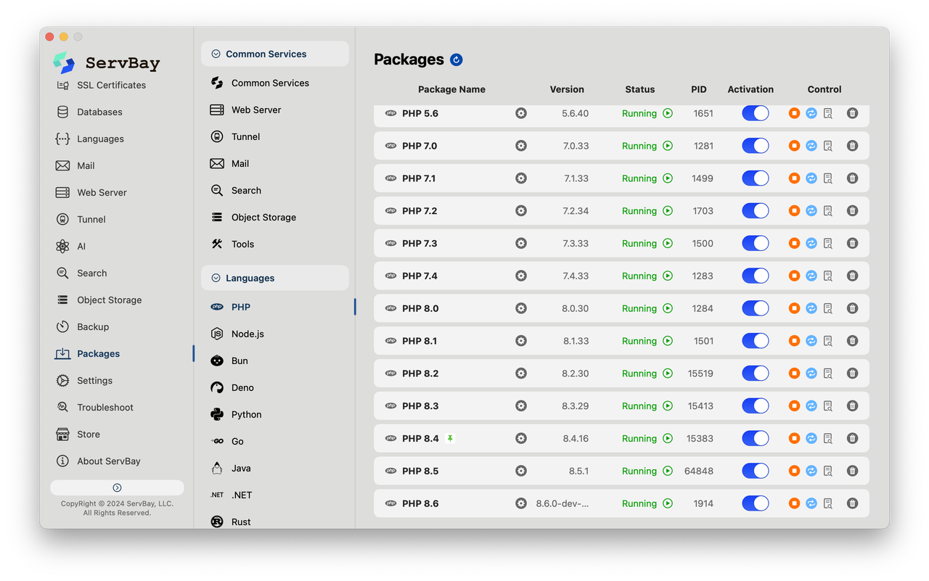This screenshot has width=929, height=581.
Task: Click the pin icon next to PHP 8.4
Action: coord(450,438)
